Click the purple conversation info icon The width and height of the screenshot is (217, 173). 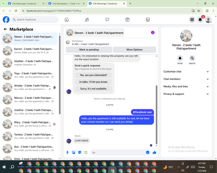pos(153,33)
